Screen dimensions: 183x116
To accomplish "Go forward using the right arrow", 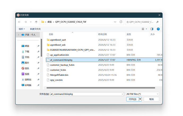I will pyautogui.click(x=25, y=22).
